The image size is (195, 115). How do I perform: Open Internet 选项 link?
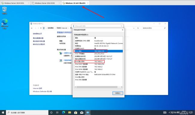pyautogui.click(x=37, y=88)
